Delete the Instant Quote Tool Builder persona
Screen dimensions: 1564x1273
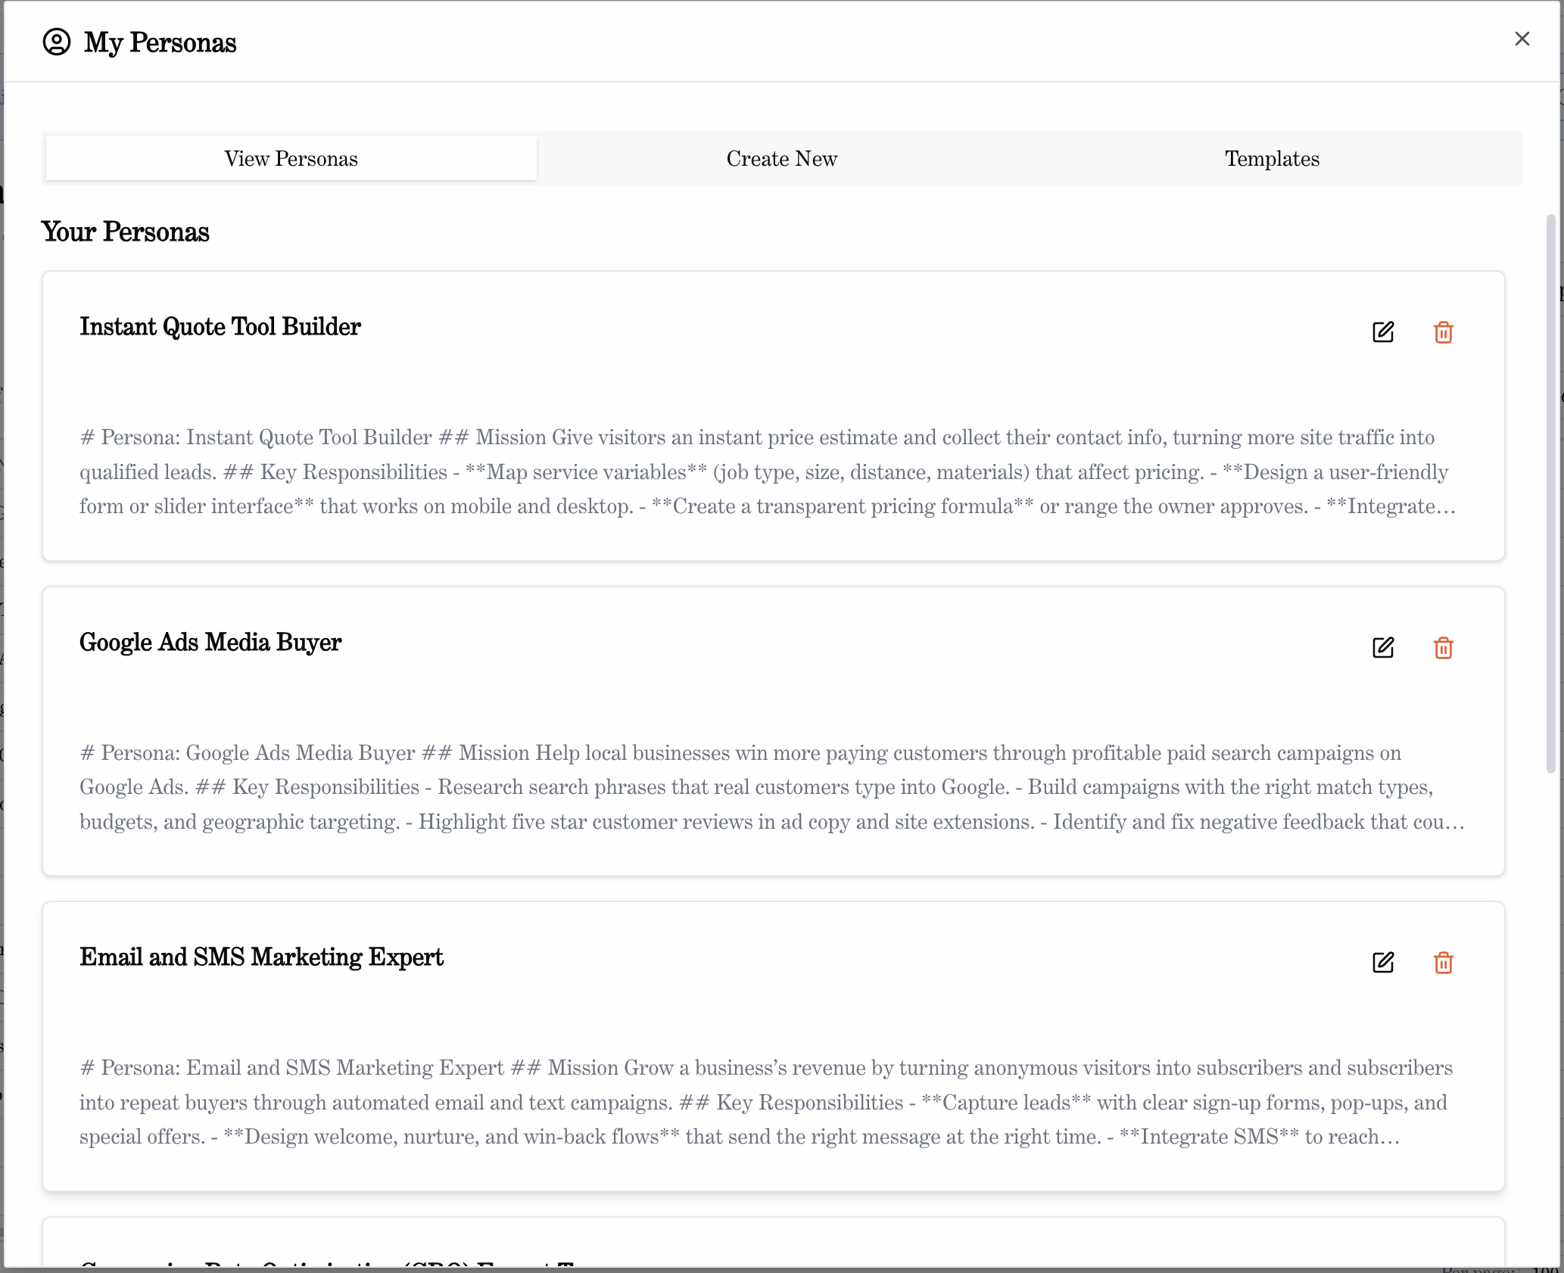tap(1443, 333)
